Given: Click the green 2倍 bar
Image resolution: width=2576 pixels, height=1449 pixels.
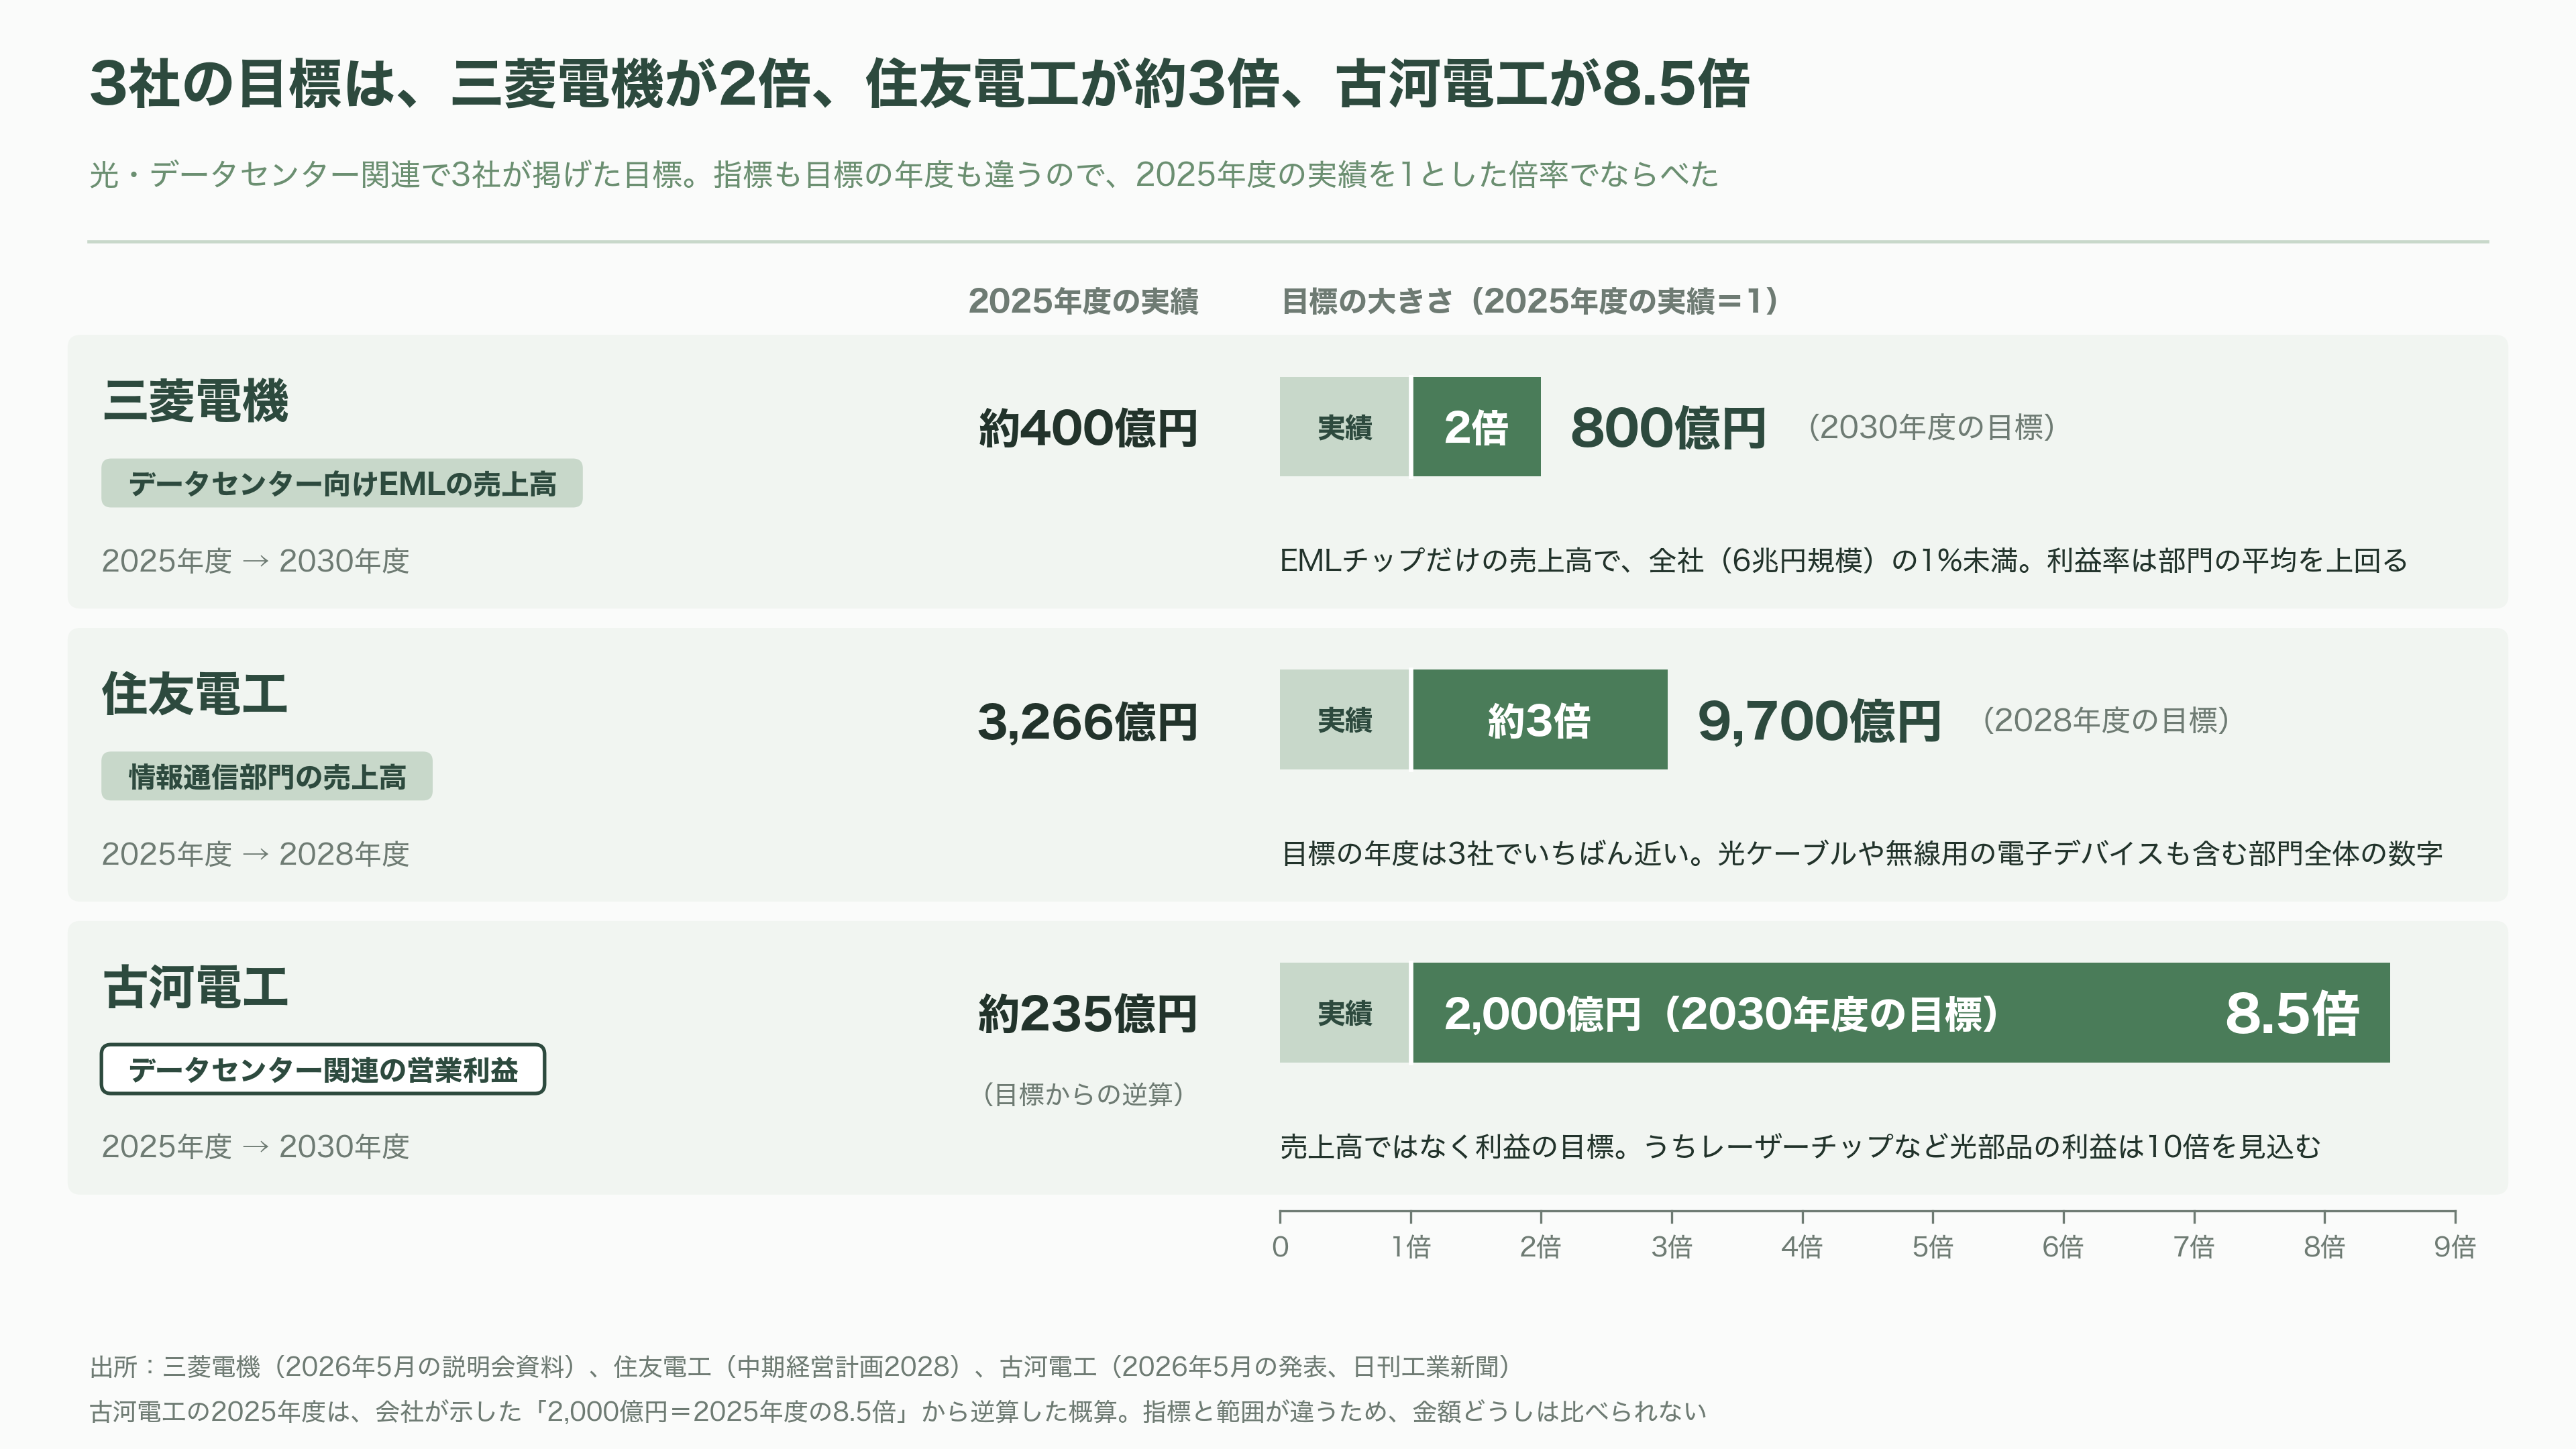Looking at the screenshot, I should (x=1476, y=427).
